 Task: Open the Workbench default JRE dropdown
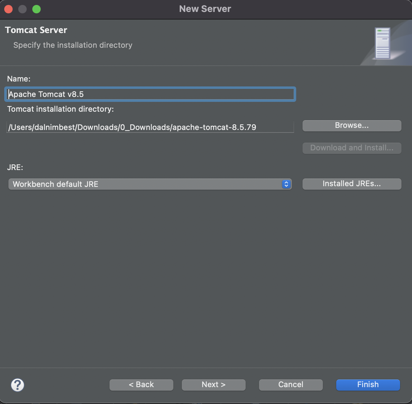[x=150, y=184]
